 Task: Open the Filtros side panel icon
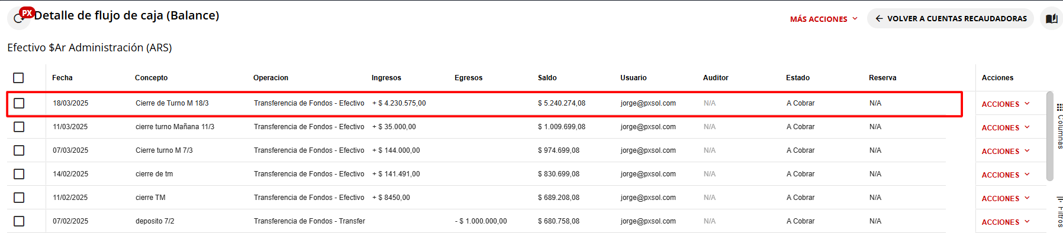pos(1059,199)
